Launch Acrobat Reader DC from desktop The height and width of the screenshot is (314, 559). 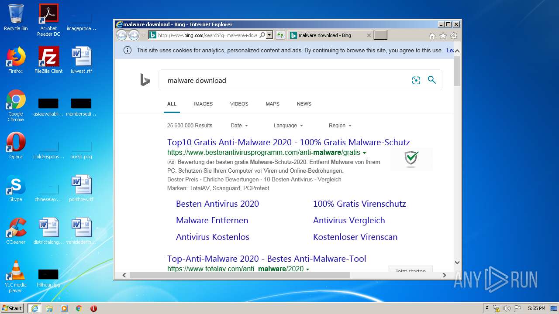click(48, 20)
